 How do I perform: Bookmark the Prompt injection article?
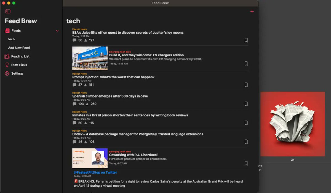pos(246,85)
